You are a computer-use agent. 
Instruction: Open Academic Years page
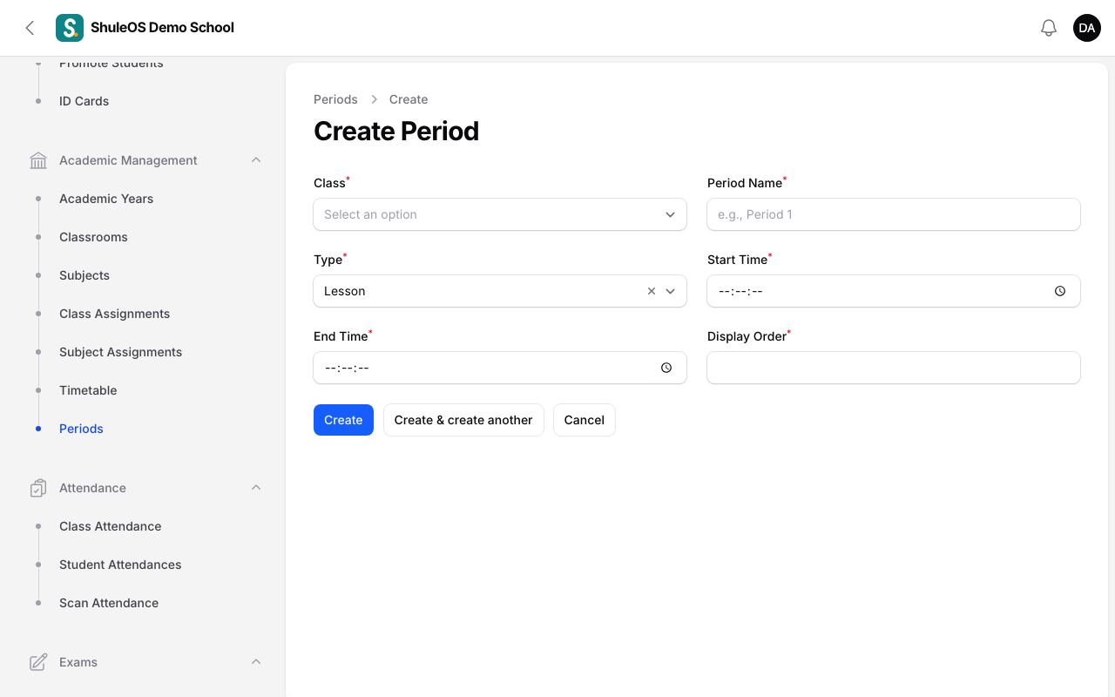[106, 199]
